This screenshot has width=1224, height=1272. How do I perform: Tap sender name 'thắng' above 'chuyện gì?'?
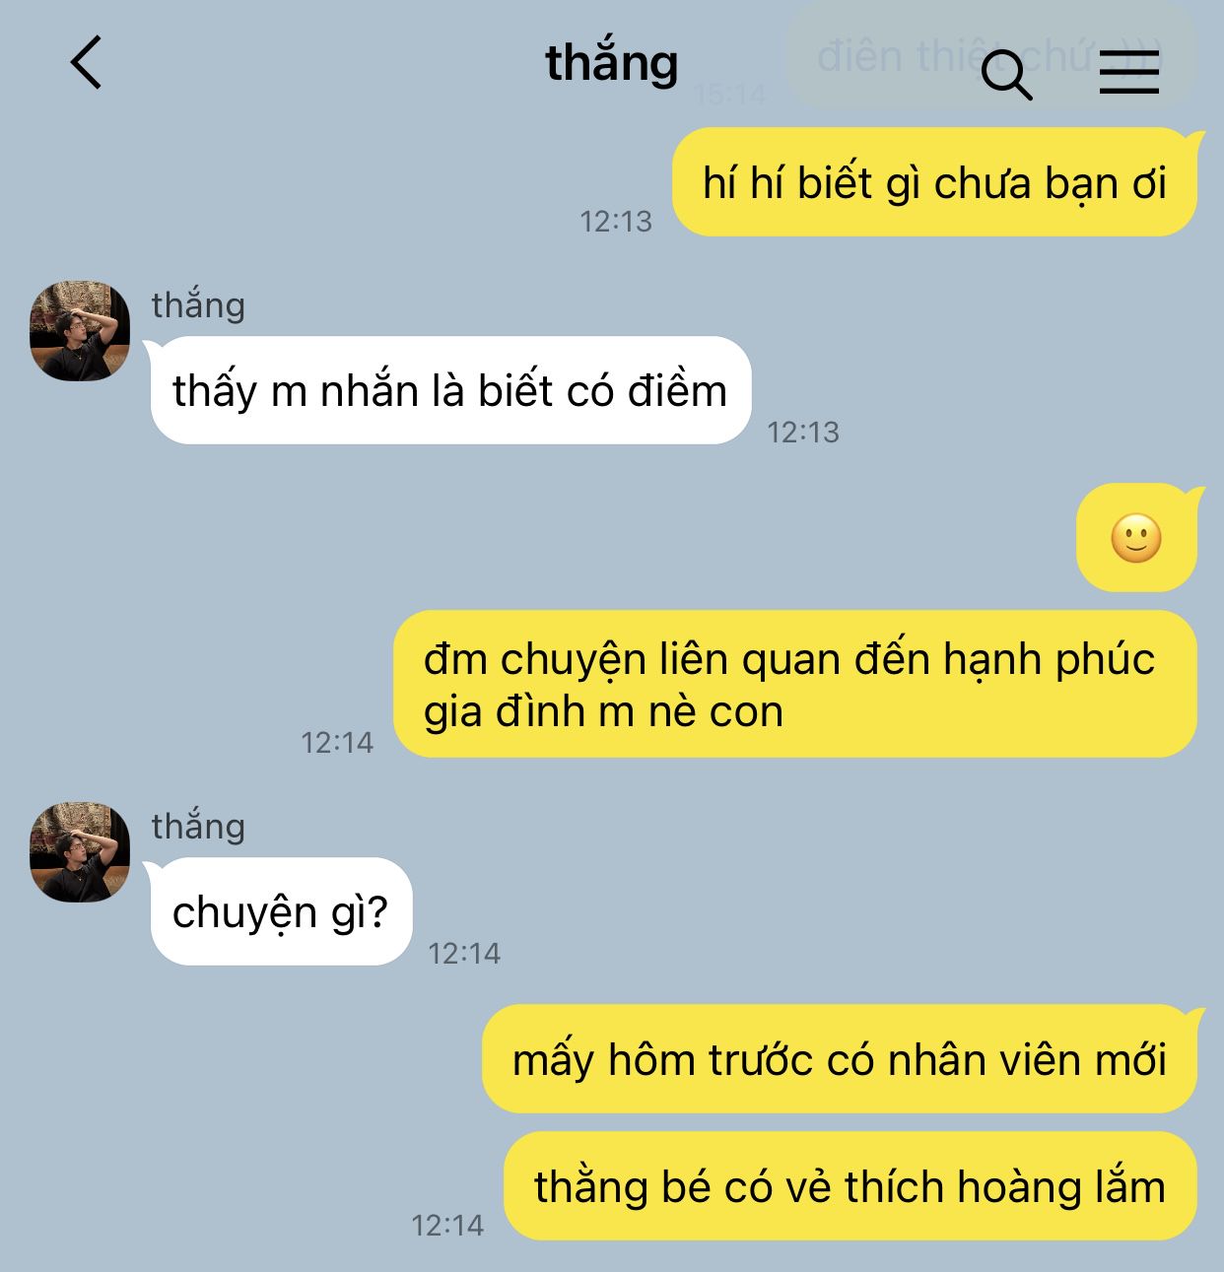pyautogui.click(x=198, y=826)
